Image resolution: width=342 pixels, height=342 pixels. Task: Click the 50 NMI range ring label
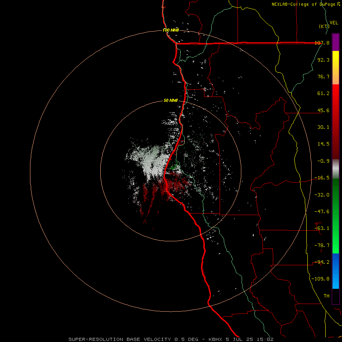pyautogui.click(x=171, y=101)
